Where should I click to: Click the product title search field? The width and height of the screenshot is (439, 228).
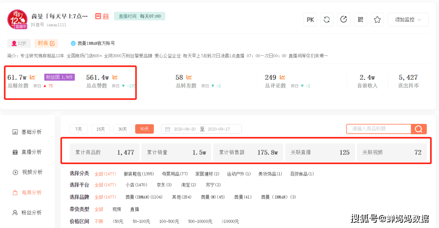coord(379,129)
